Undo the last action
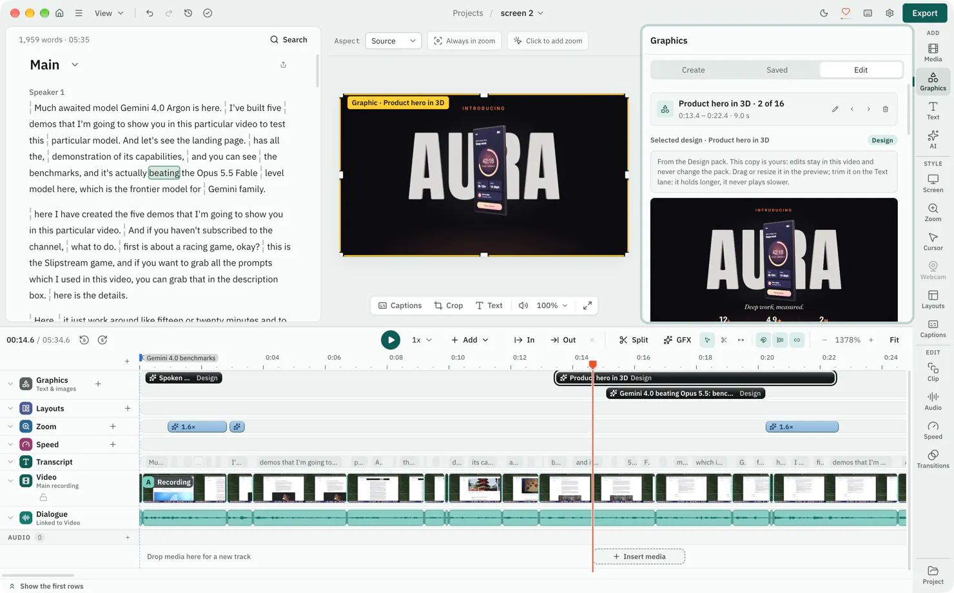This screenshot has height=593, width=954. (150, 13)
